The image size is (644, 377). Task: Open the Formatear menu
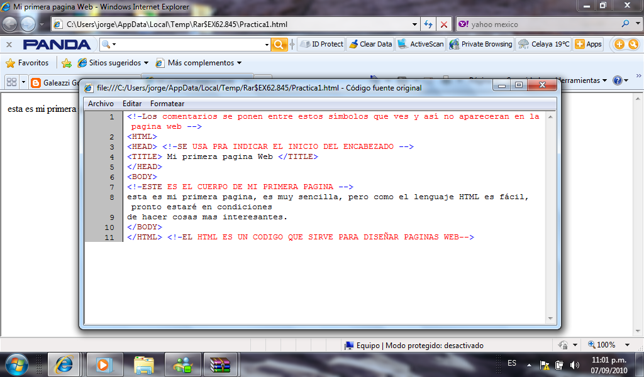point(167,103)
